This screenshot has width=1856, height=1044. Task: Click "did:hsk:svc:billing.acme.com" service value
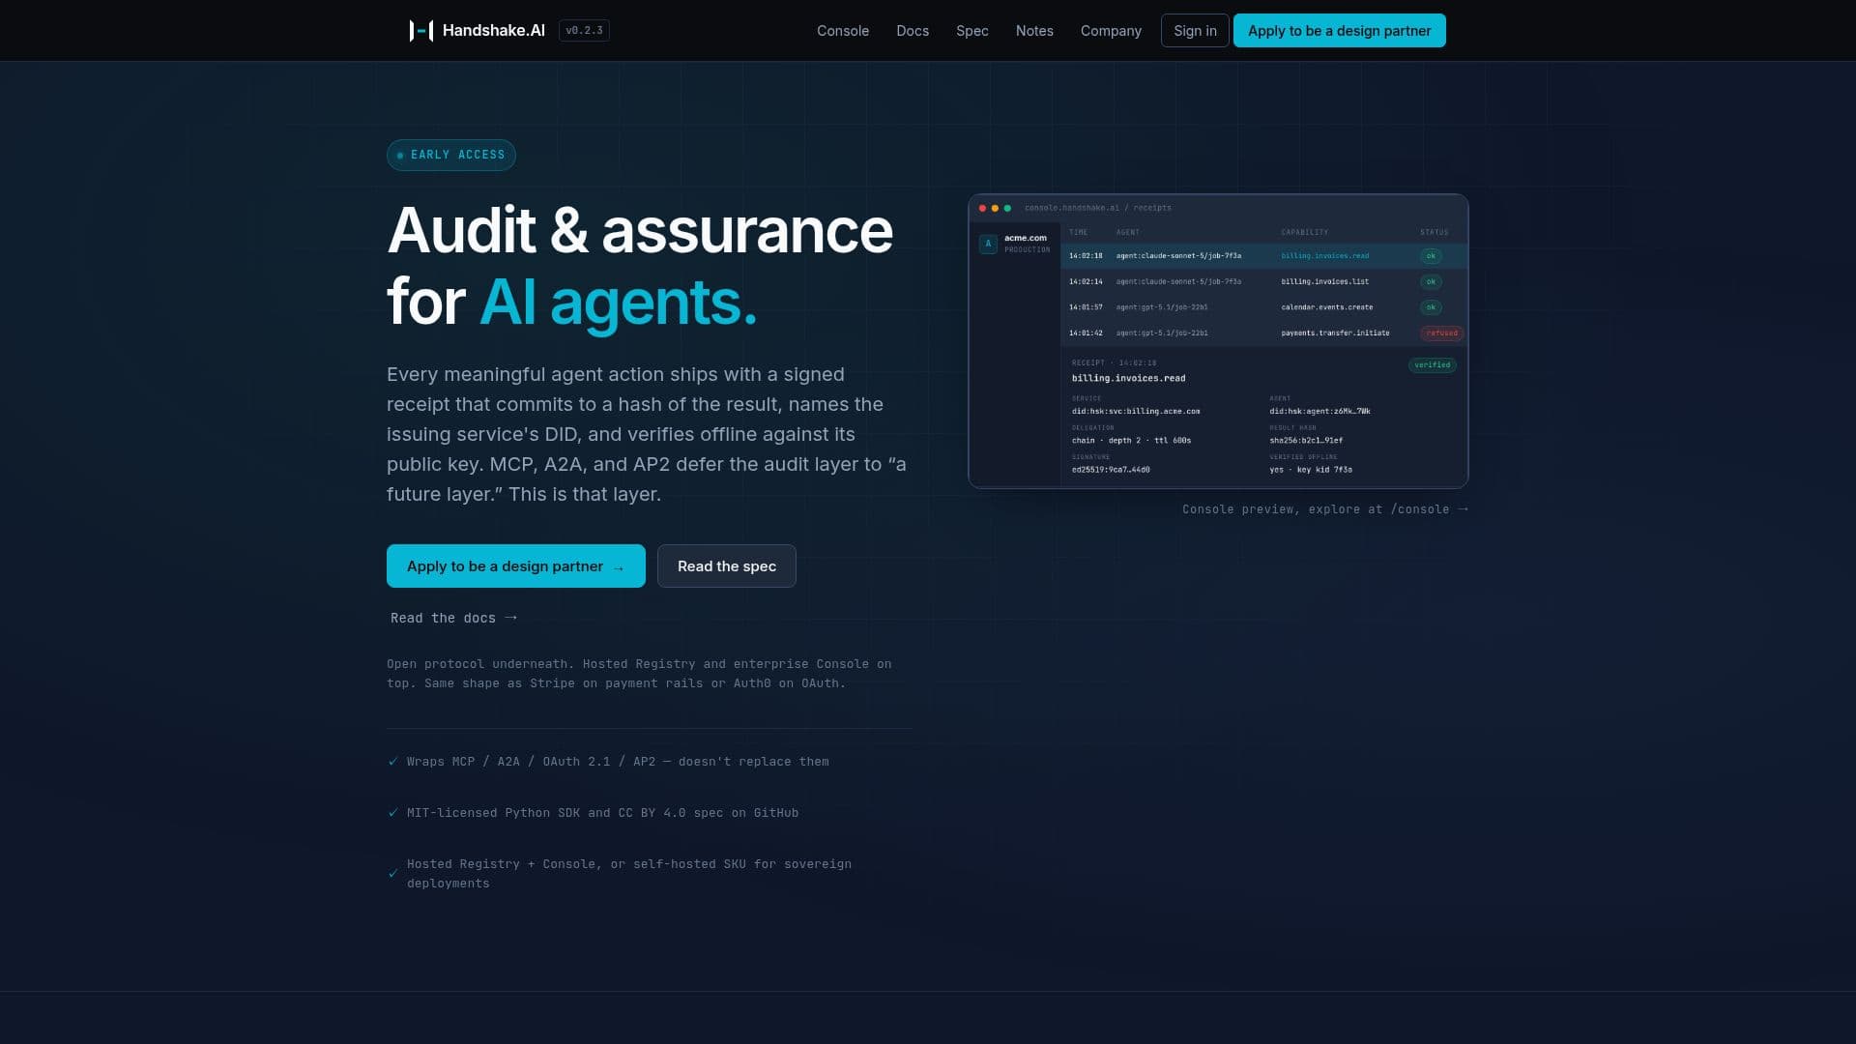[x=1136, y=411]
